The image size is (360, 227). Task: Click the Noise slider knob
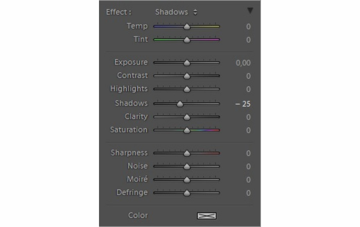coord(187,167)
